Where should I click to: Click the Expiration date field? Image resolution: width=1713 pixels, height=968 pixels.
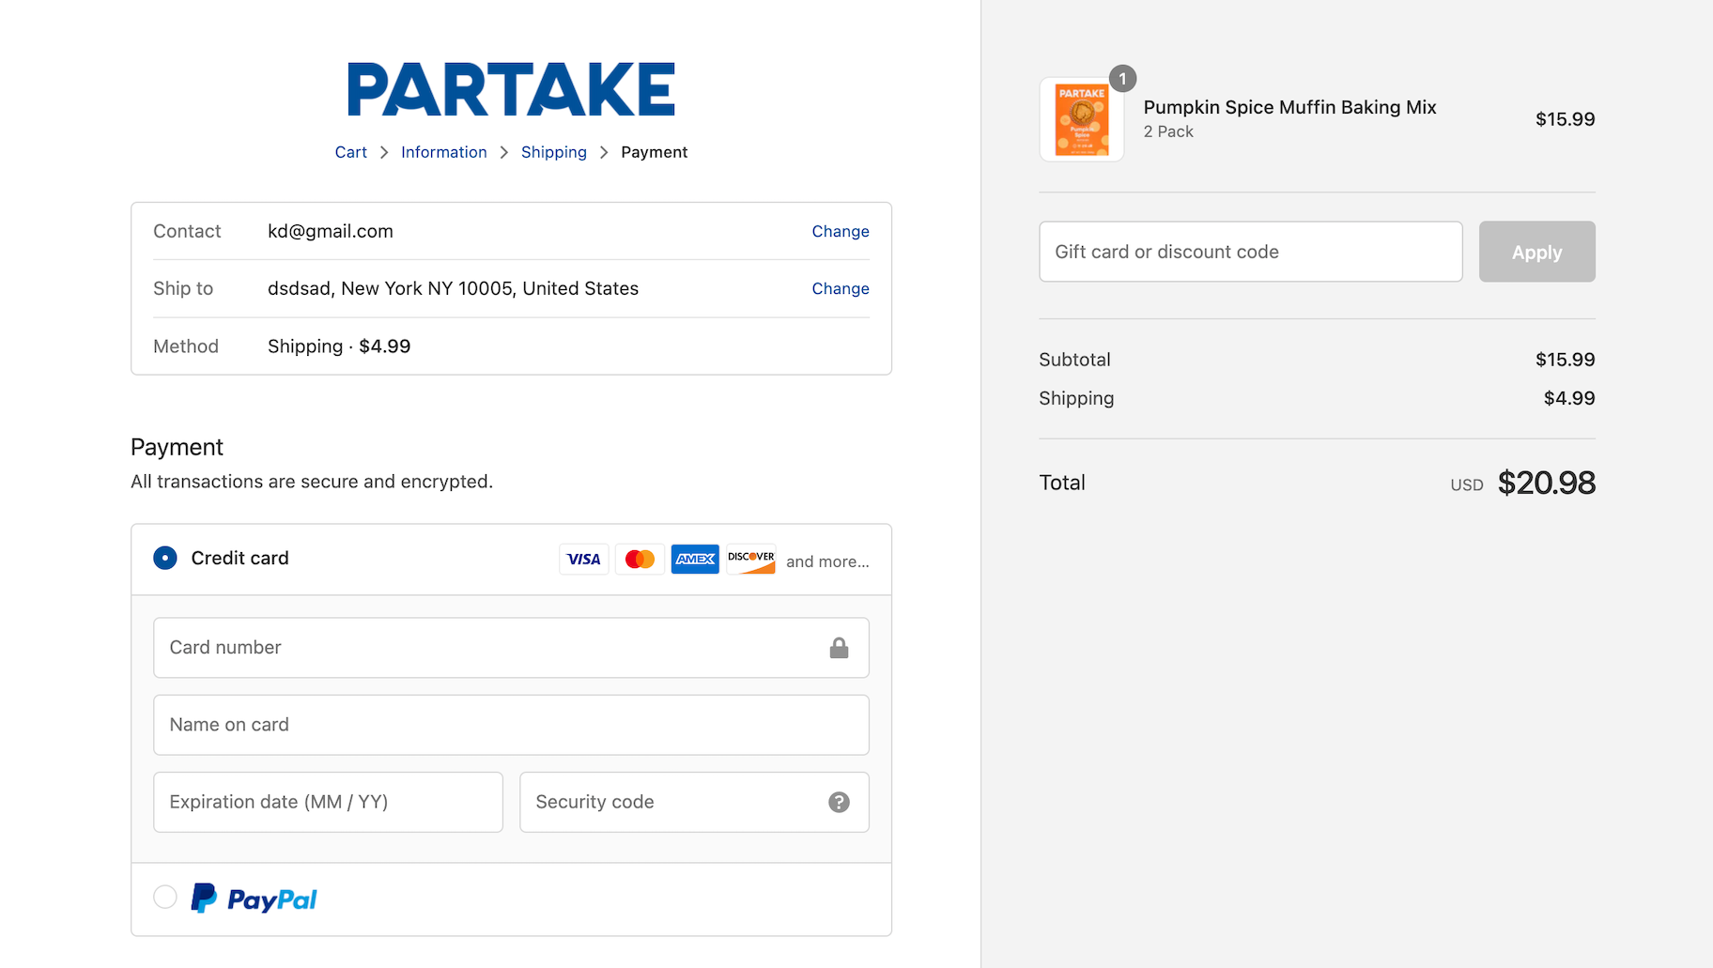tap(328, 802)
